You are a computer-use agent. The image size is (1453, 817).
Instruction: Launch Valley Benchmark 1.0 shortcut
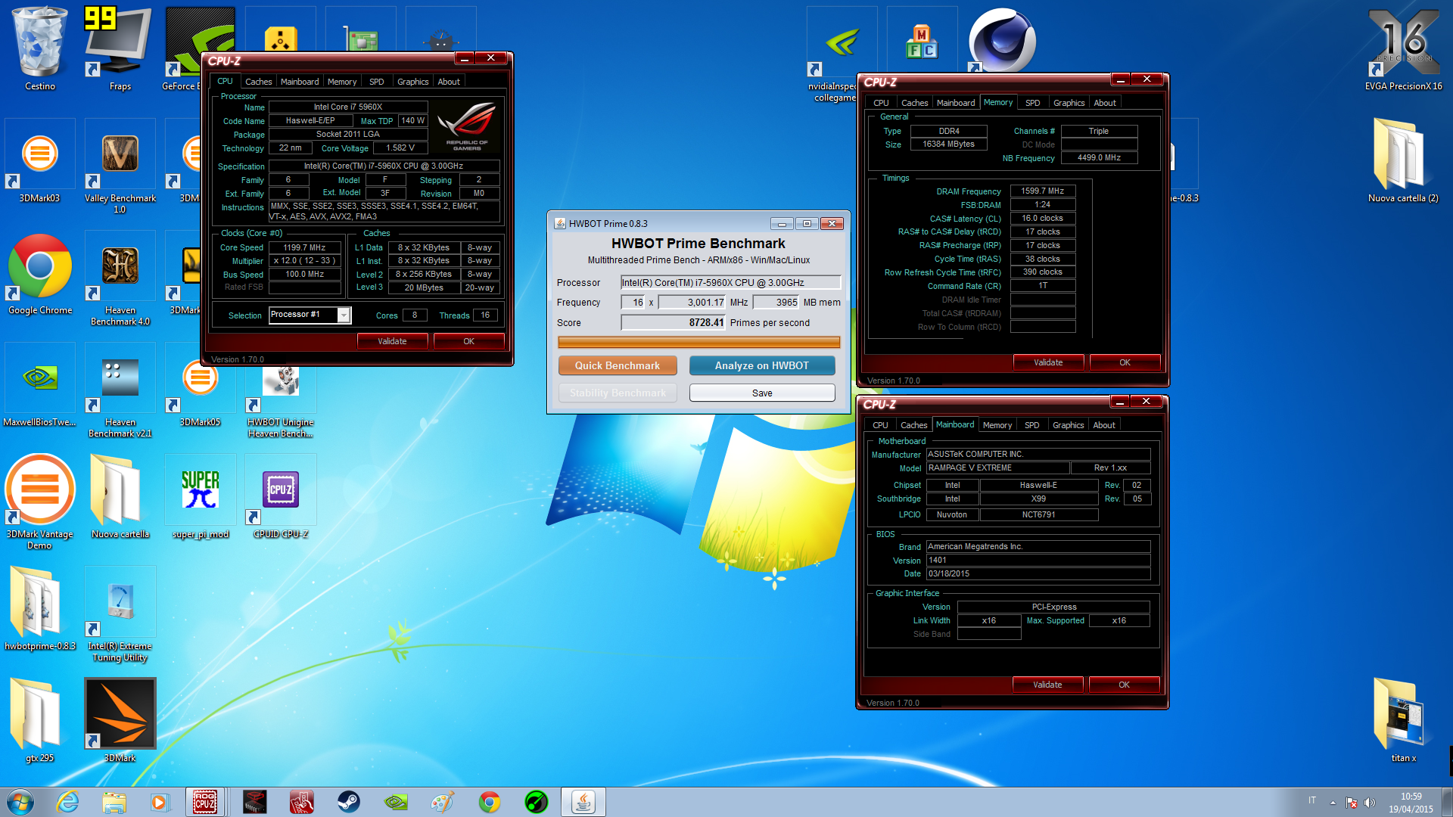(x=120, y=166)
